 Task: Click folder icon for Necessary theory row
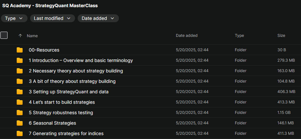click(x=20, y=71)
